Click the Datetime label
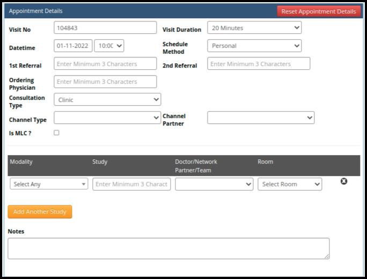The height and width of the screenshot is (279, 367). (x=22, y=48)
